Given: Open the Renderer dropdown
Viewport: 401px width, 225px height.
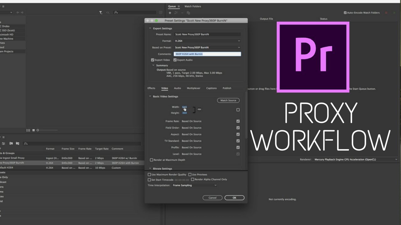Looking at the screenshot, I should point(356,159).
